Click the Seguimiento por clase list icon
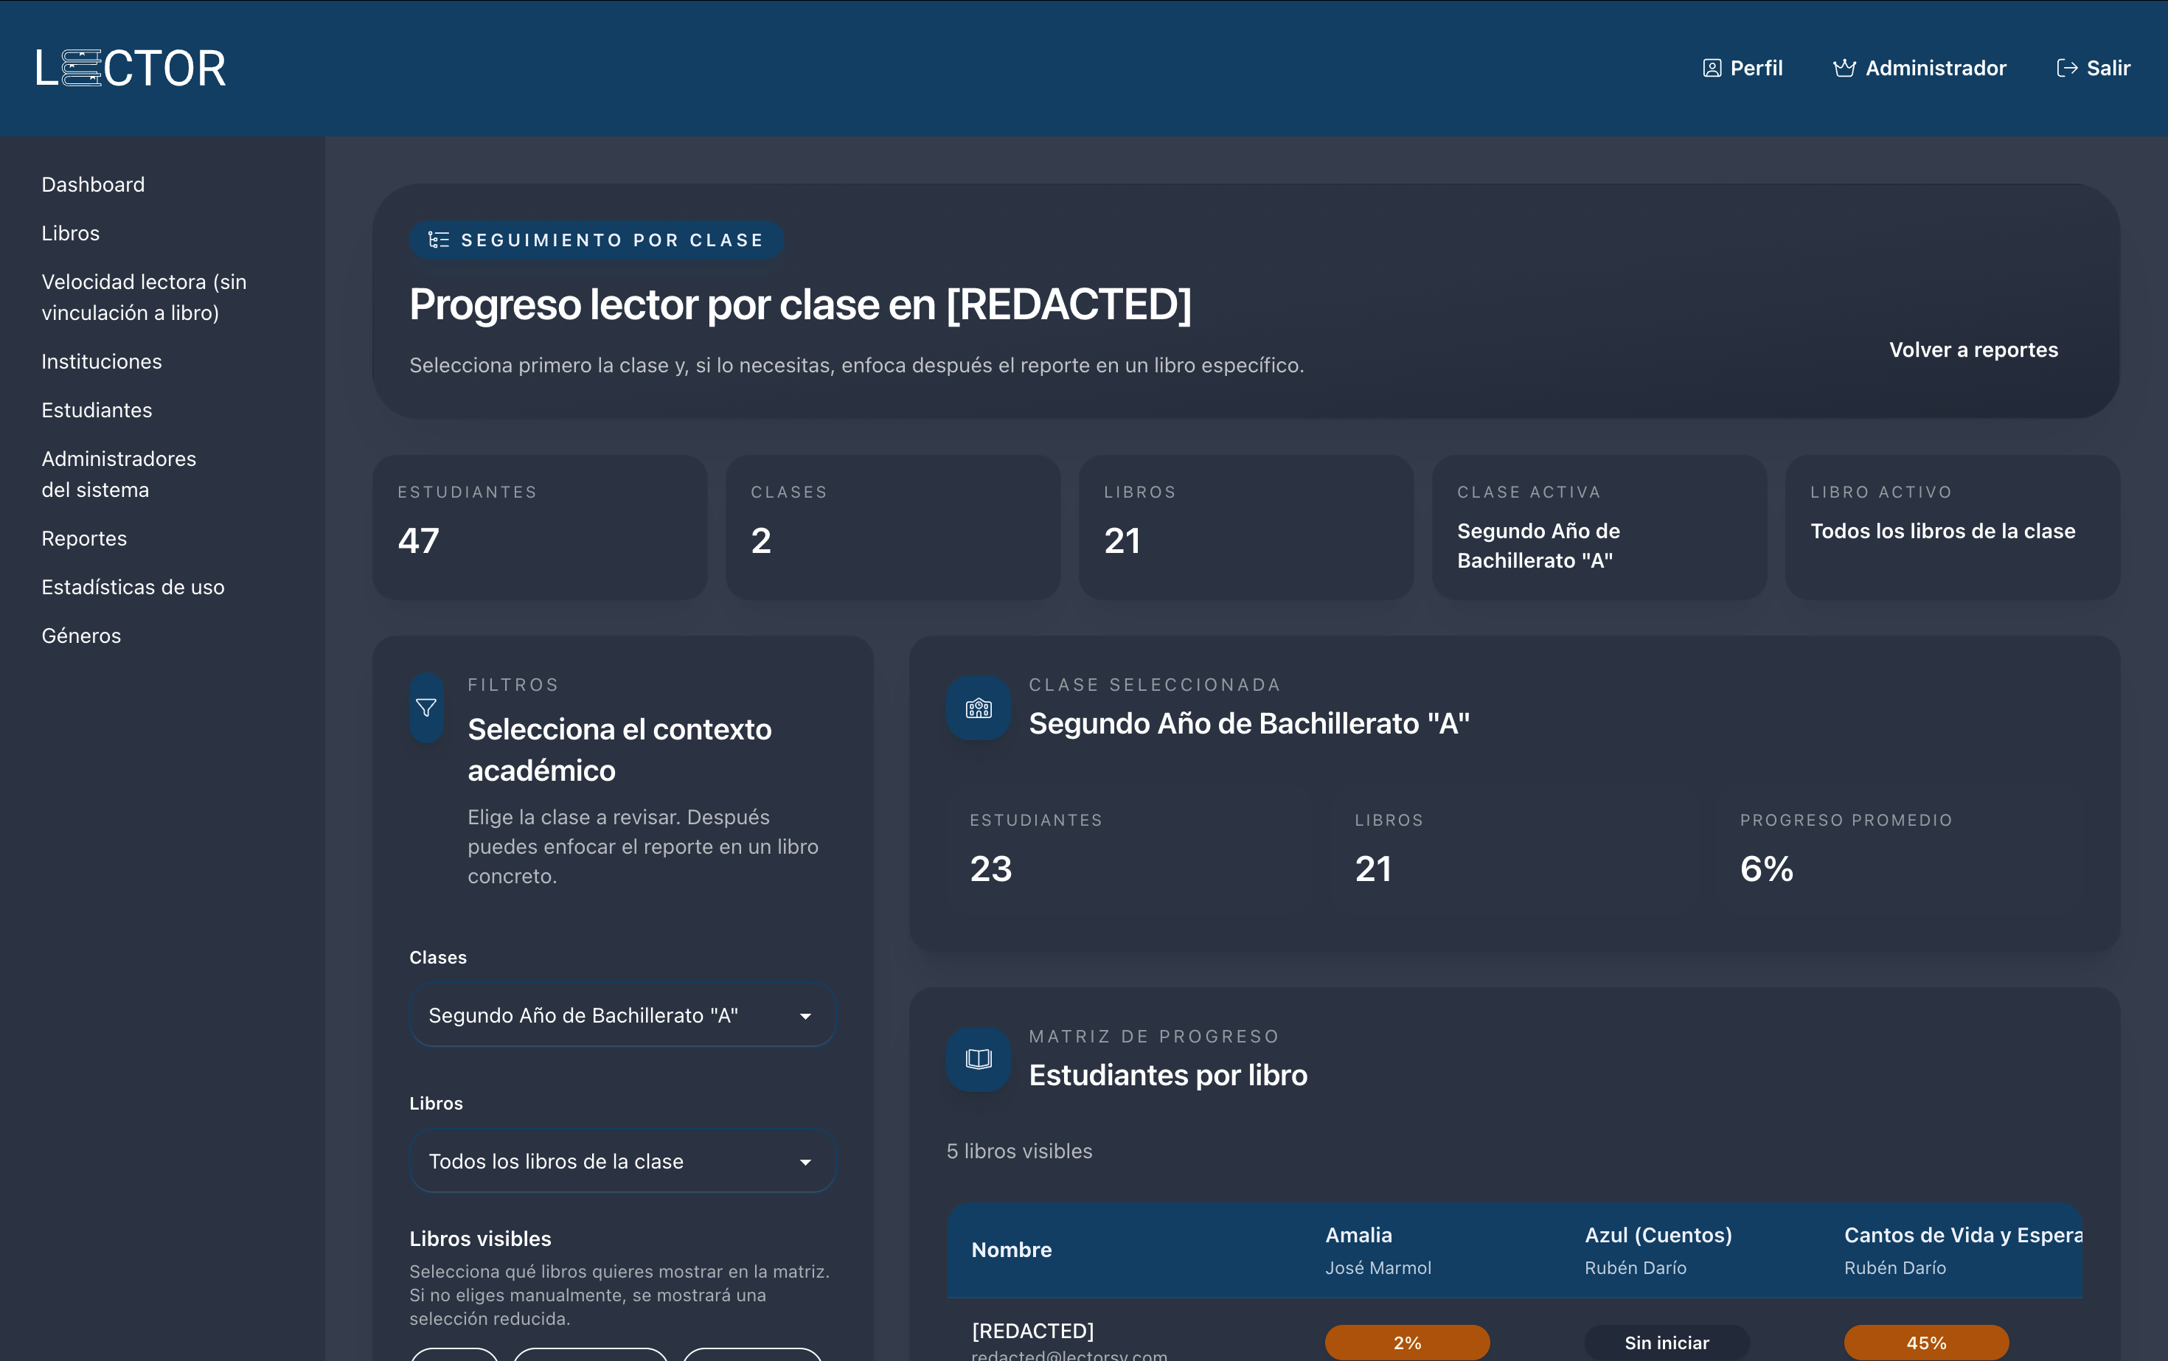2168x1361 pixels. click(439, 240)
